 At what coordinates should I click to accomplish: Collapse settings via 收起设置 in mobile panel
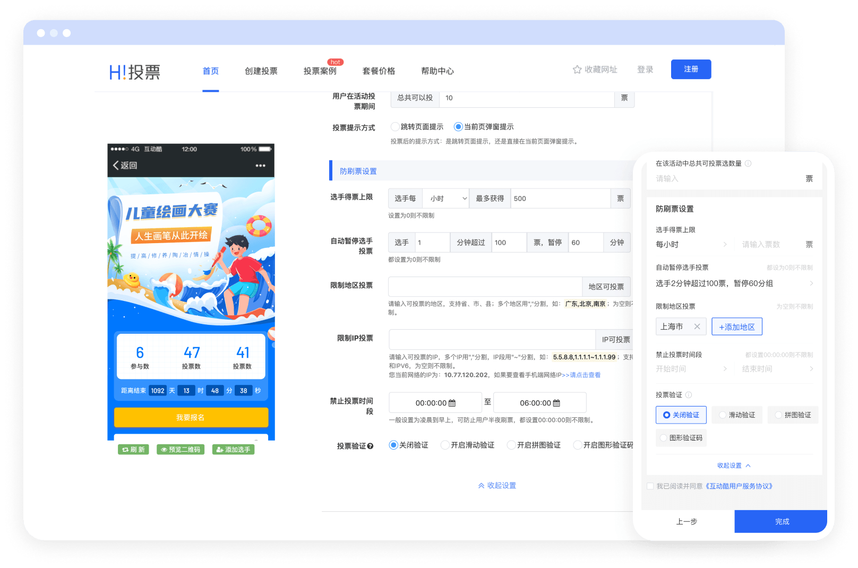(734, 466)
